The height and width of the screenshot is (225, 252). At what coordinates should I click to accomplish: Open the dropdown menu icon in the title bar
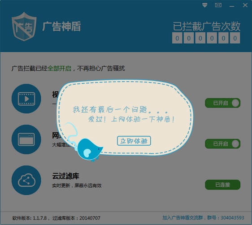pos(204,5)
